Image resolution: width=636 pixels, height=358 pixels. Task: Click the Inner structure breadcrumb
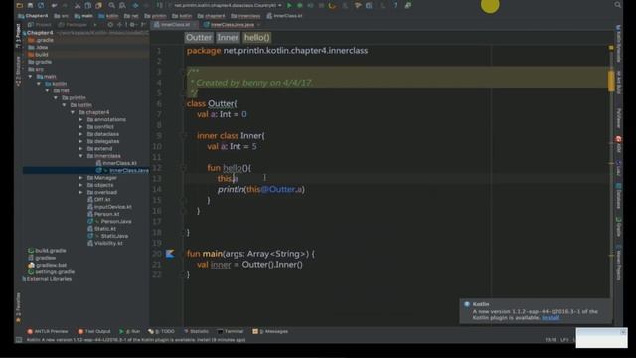(x=228, y=38)
